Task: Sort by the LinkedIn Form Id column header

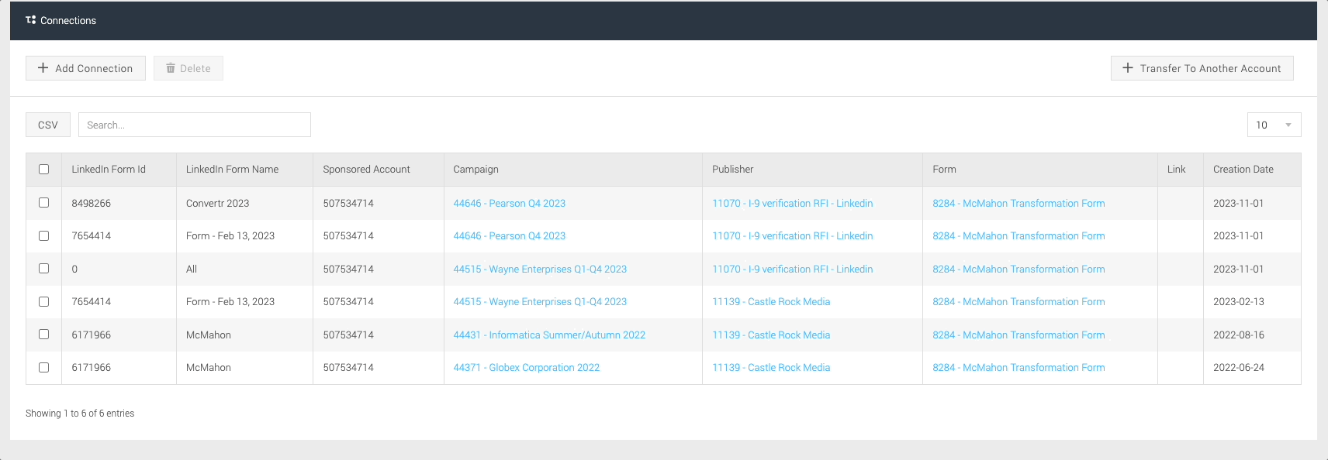Action: [109, 170]
